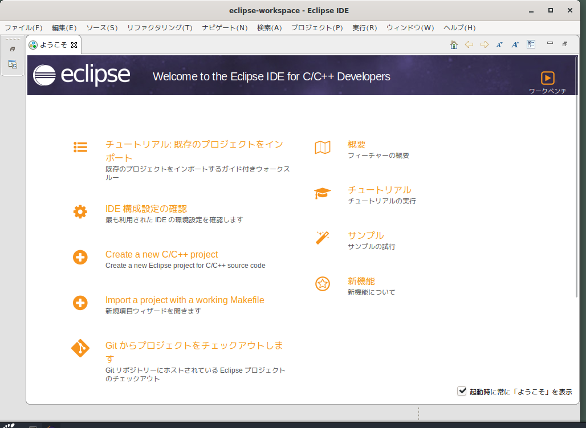Open the Customize Page checklist icon
The width and height of the screenshot is (586, 428).
(531, 44)
